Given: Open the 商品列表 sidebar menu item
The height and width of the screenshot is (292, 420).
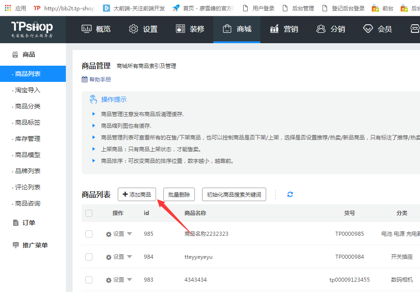Looking at the screenshot, I should tap(27, 74).
